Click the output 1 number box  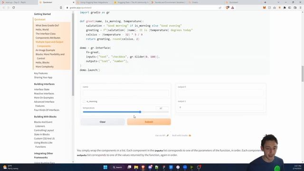[221, 107]
